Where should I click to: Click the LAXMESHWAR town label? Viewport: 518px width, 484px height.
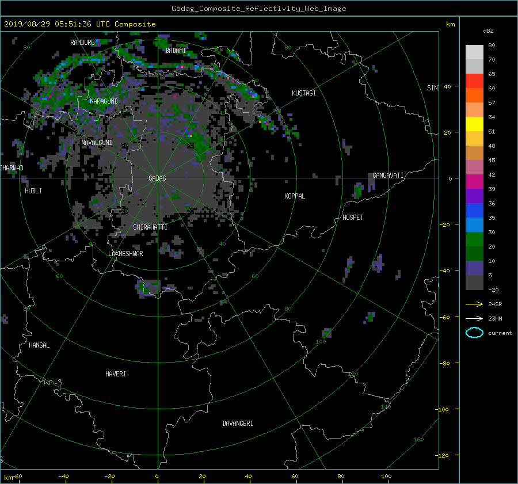pyautogui.click(x=125, y=254)
